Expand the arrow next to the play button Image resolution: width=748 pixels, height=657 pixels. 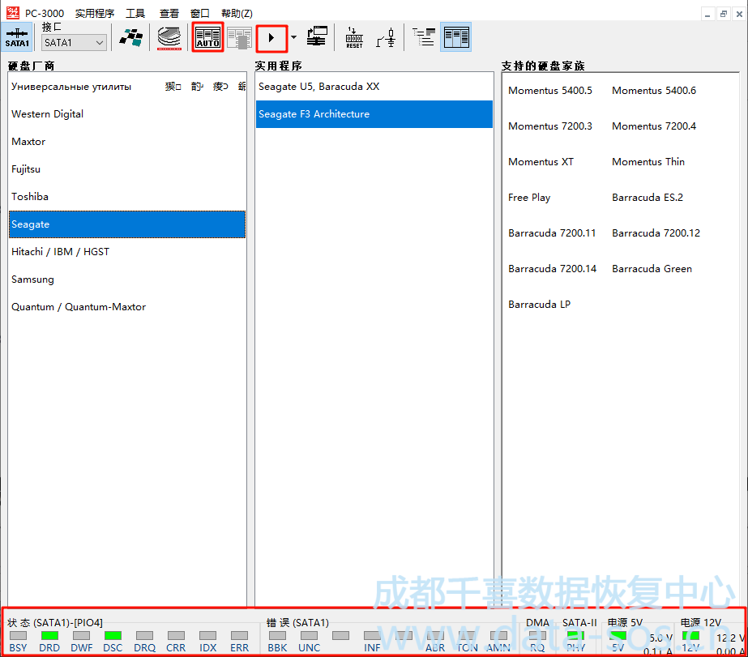point(293,37)
